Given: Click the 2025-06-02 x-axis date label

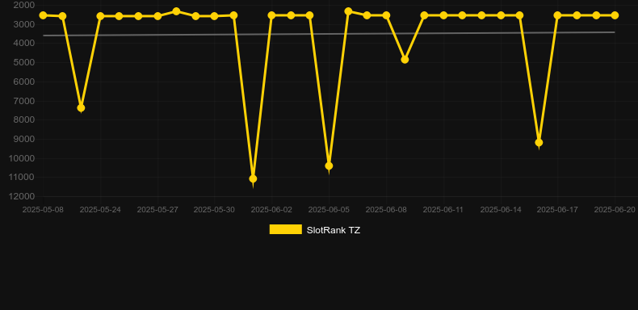Looking at the screenshot, I should point(271,210).
